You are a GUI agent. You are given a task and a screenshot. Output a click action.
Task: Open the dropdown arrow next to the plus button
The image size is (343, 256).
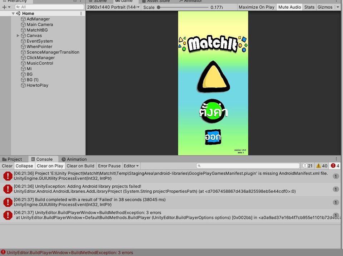9,7
